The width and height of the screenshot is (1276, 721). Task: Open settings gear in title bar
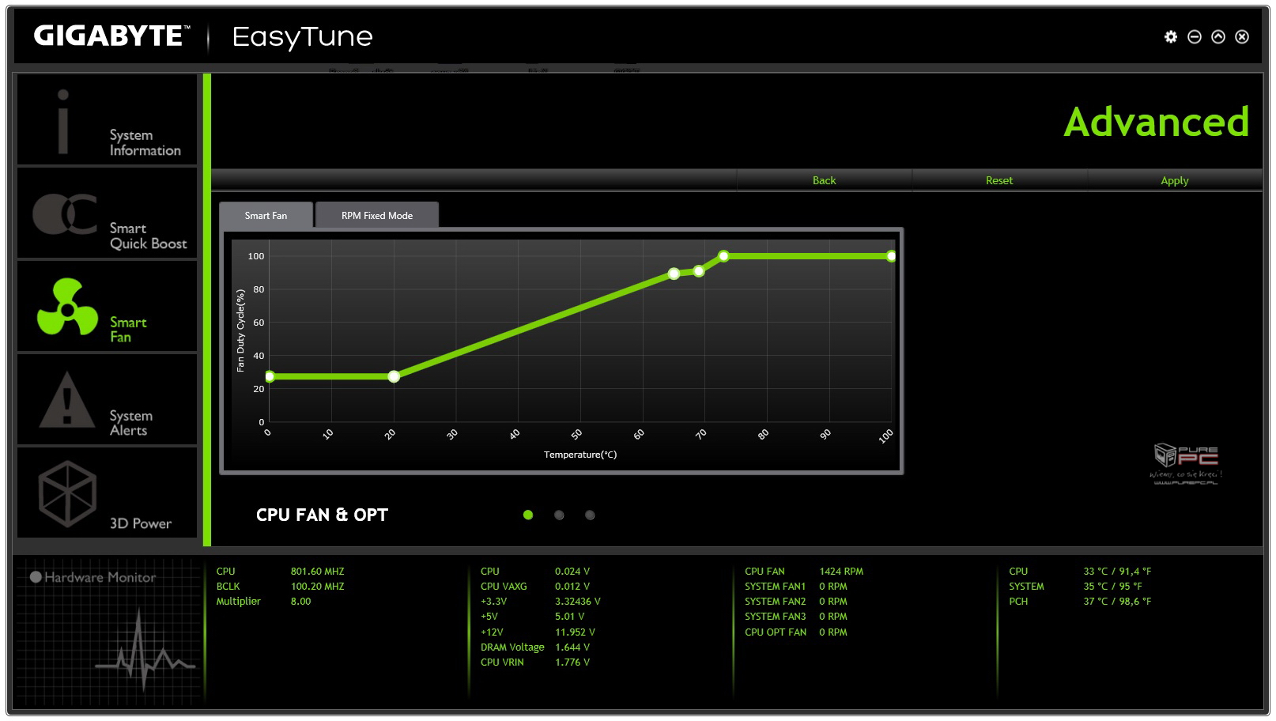click(1171, 37)
